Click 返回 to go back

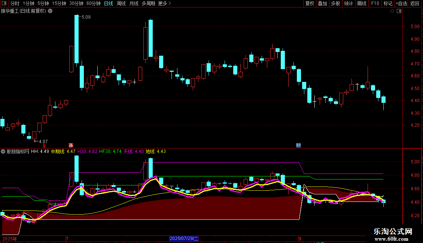[415, 3]
